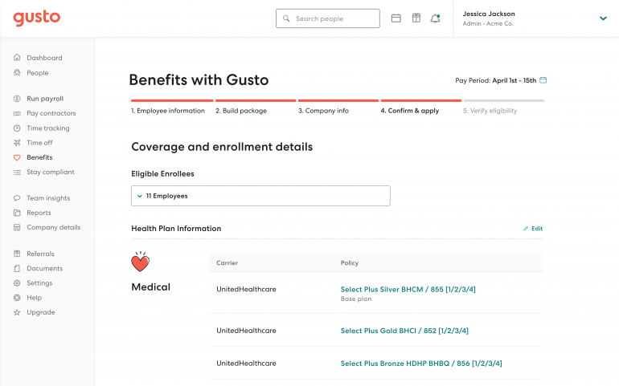The image size is (619, 386).
Task: Click the calendar icon in top bar
Action: tap(396, 18)
